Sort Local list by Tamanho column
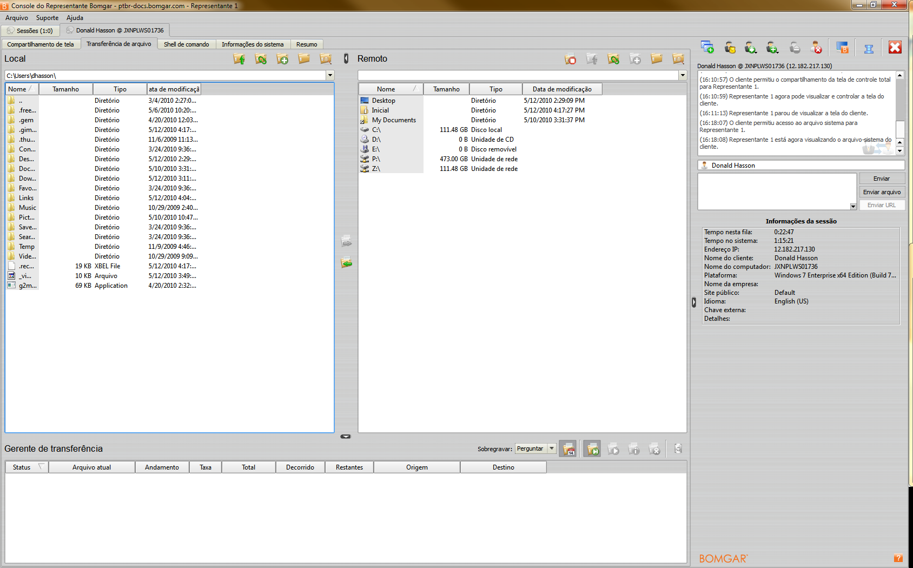Screen dimensions: 913x568 coord(65,89)
